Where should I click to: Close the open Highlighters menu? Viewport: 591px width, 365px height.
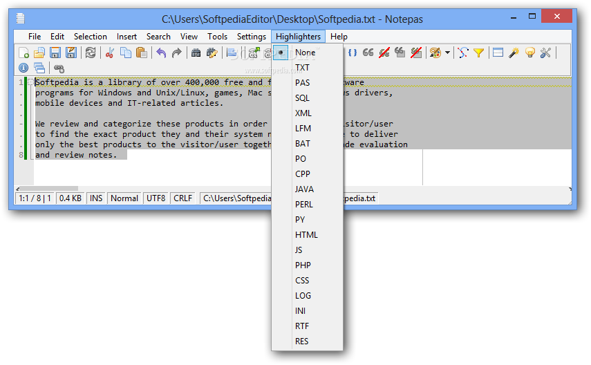[x=298, y=37]
